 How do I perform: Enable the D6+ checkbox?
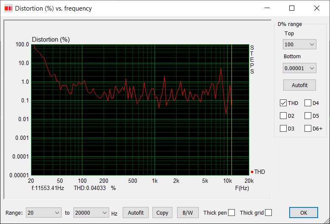[308, 128]
